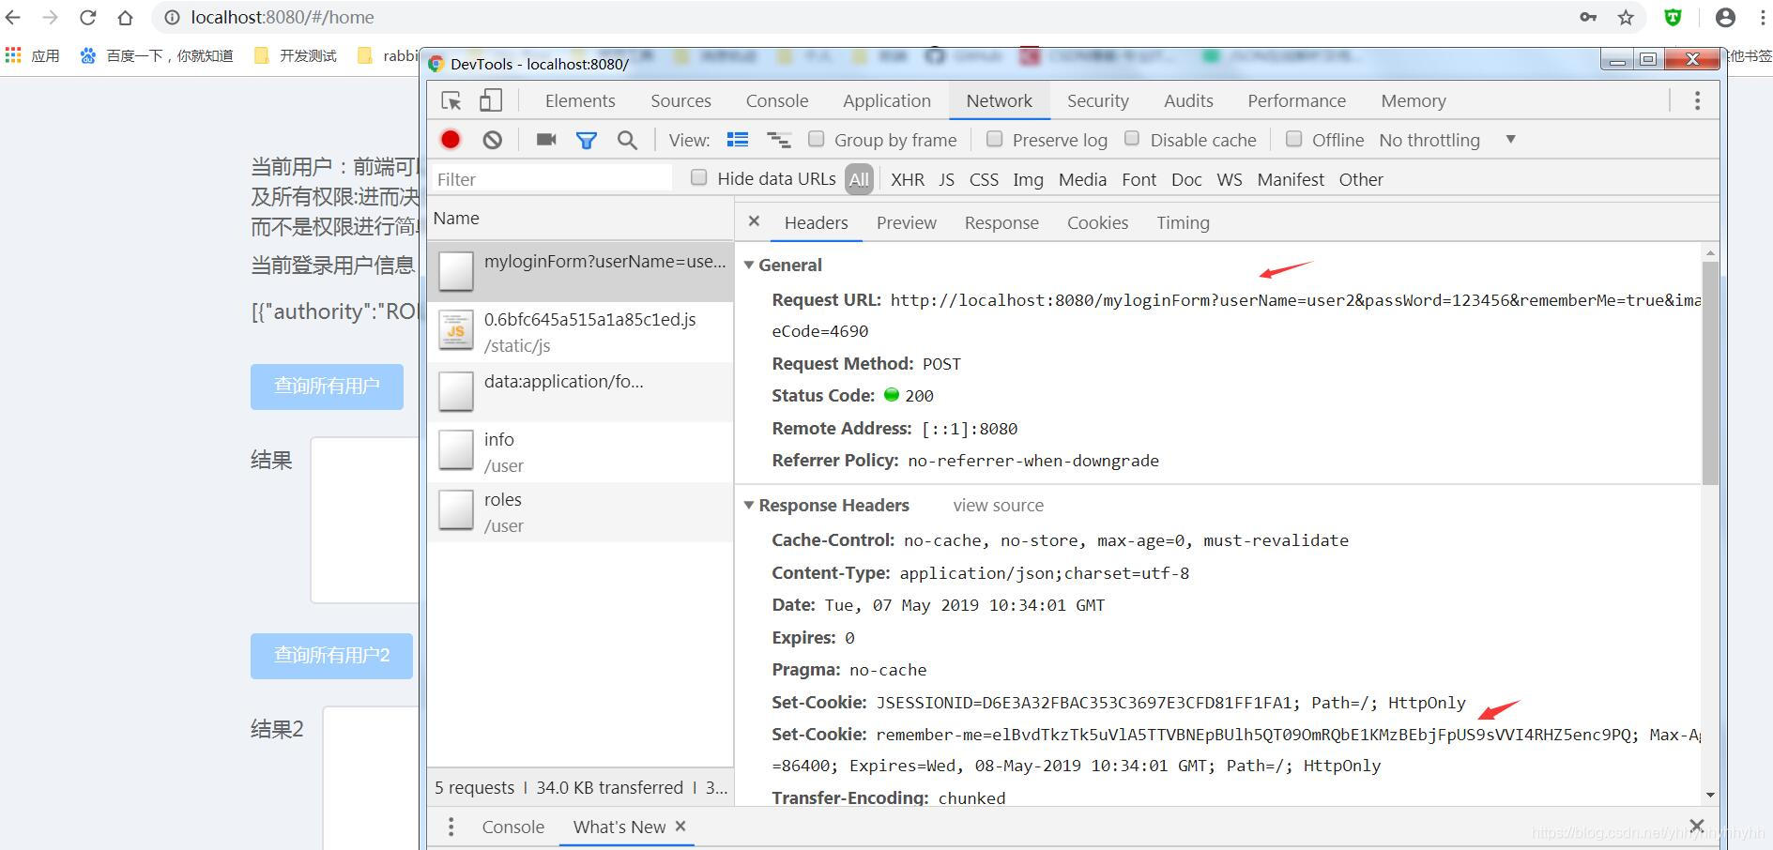The image size is (1773, 850).
Task: Show the request Response tab
Action: pyautogui.click(x=1001, y=222)
